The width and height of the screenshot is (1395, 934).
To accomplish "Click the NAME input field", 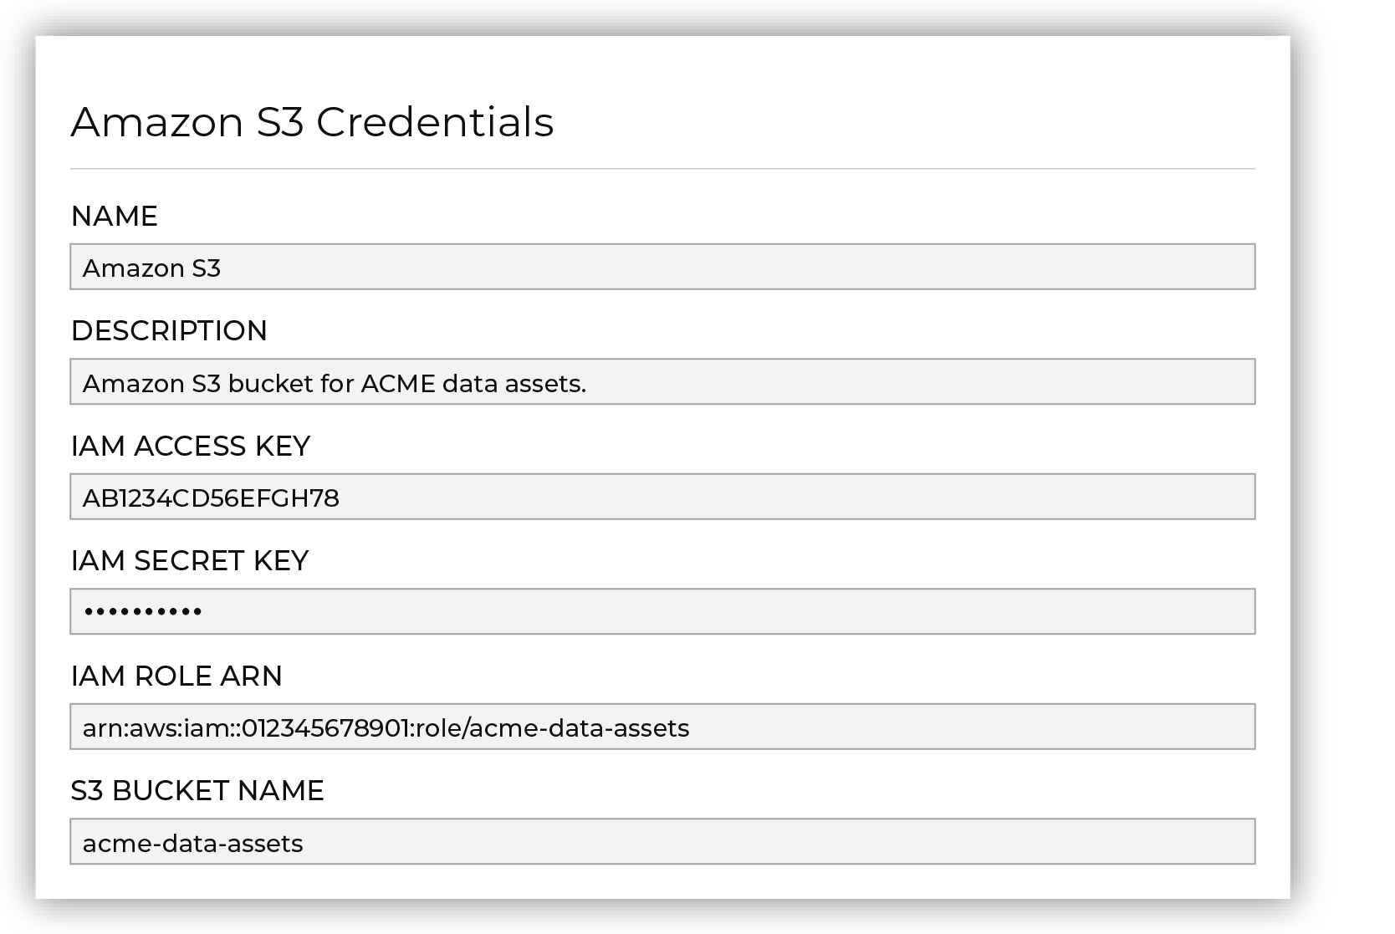I will click(x=662, y=267).
